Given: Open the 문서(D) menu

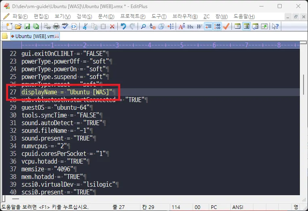Looking at the screenshot, I should [106, 16].
